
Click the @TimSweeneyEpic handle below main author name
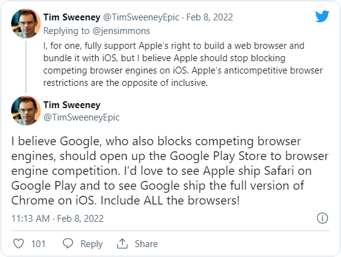coord(82,117)
